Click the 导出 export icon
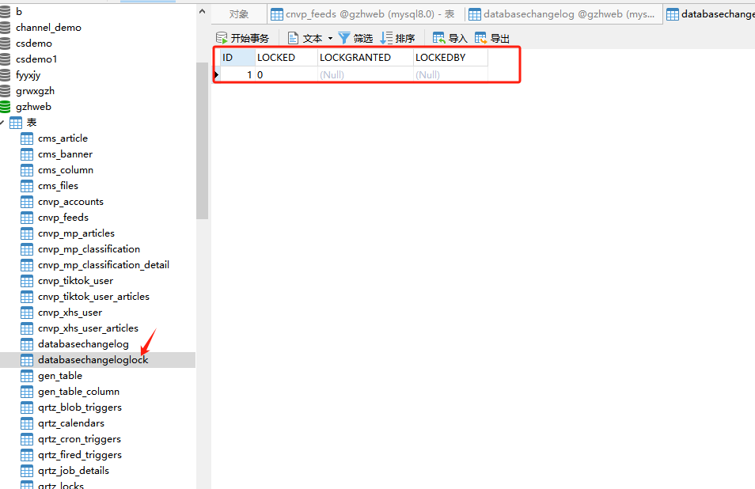This screenshot has width=755, height=489. [x=481, y=38]
